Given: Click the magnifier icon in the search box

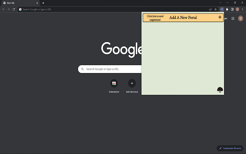Looking at the screenshot, I should click(x=82, y=69).
